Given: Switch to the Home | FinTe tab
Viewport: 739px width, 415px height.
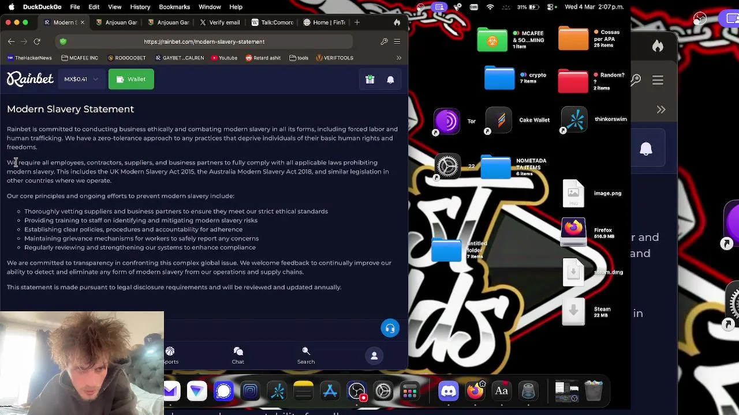Looking at the screenshot, I should 324,22.
